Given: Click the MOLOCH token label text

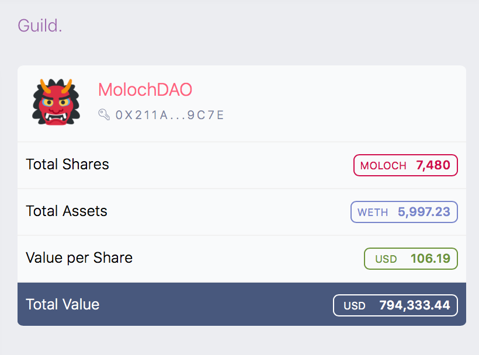Looking at the screenshot, I should click(x=383, y=166).
